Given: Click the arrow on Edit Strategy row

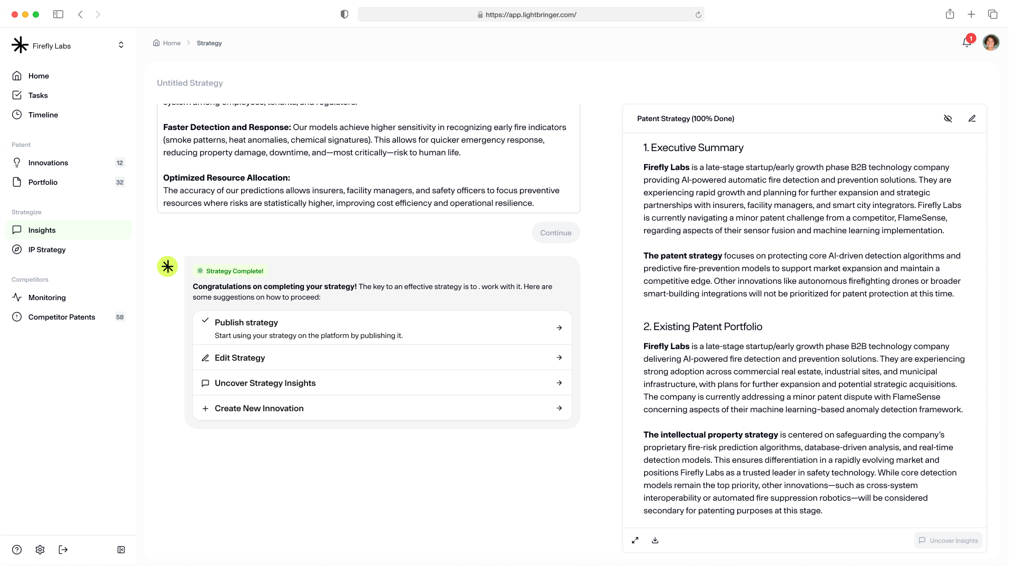Looking at the screenshot, I should pos(559,358).
